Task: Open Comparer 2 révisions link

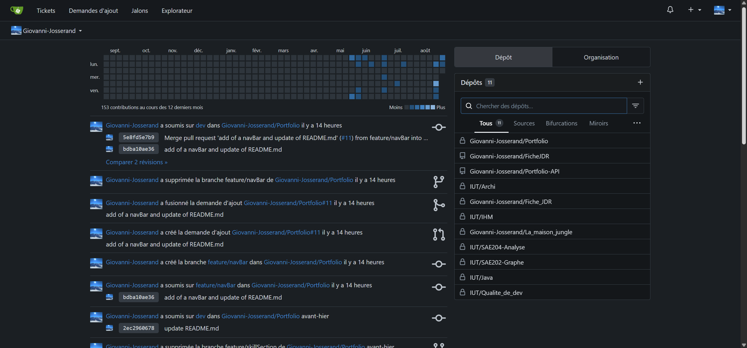Action: coord(137,162)
